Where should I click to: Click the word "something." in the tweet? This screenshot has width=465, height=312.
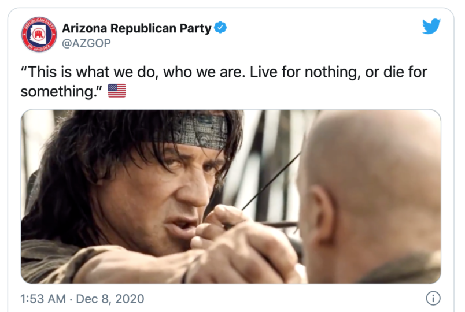pos(62,91)
